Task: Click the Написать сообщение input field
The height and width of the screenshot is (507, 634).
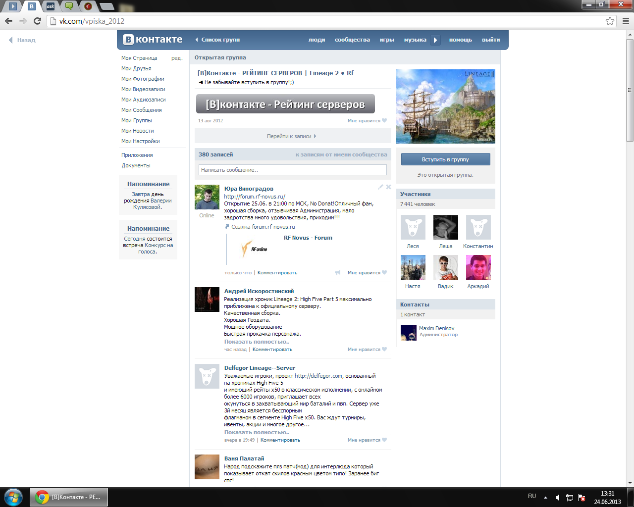Action: click(x=293, y=170)
